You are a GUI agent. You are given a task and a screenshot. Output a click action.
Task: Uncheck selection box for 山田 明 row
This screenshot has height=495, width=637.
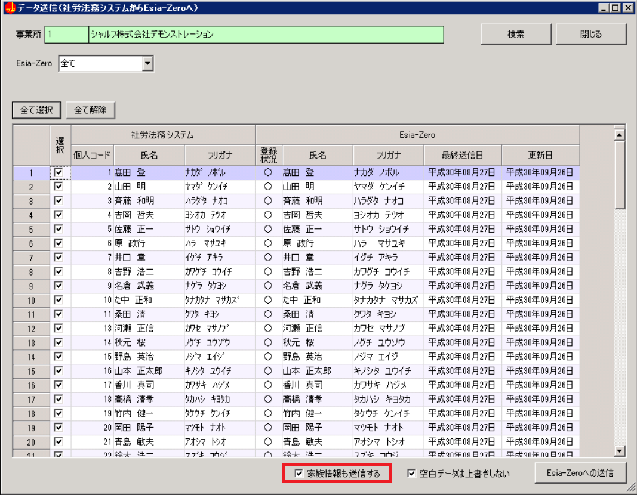tap(59, 187)
